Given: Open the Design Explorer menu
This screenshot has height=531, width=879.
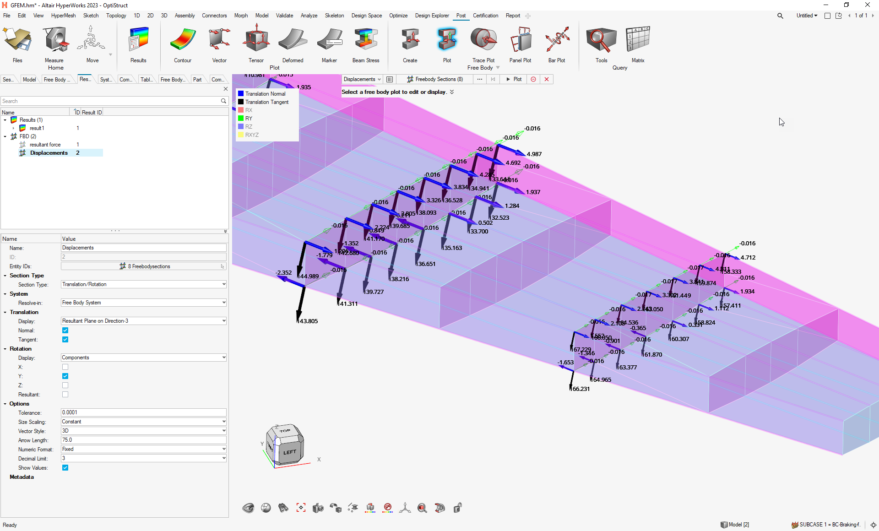Looking at the screenshot, I should click(x=432, y=16).
